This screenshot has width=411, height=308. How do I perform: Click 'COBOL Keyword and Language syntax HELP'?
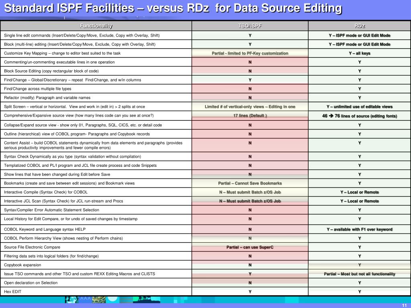tap(45, 229)
